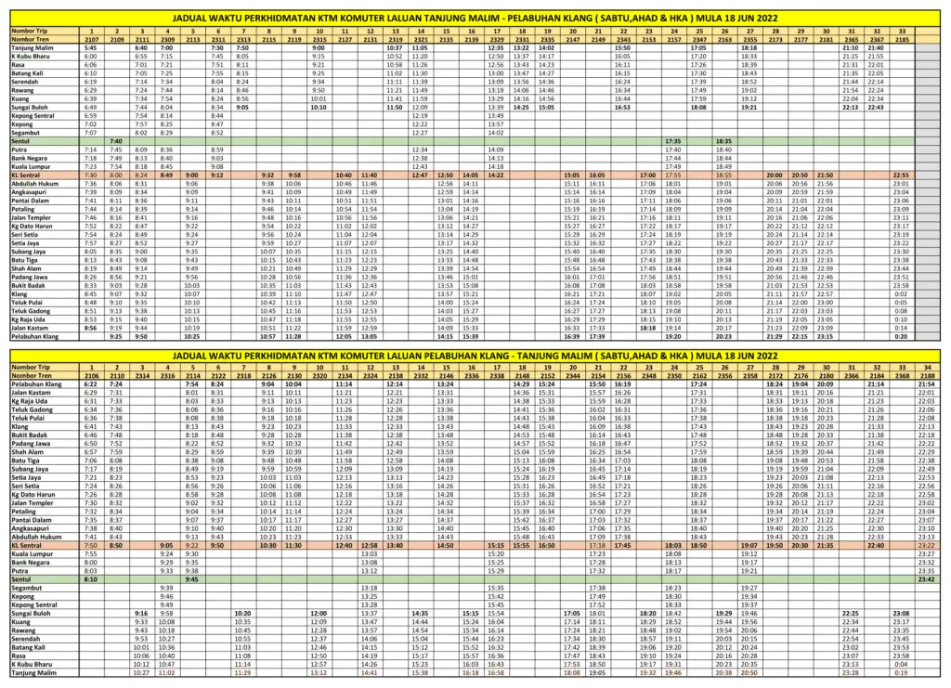Click train number 2157 header cell
The height and width of the screenshot is (688, 951).
[674, 39]
